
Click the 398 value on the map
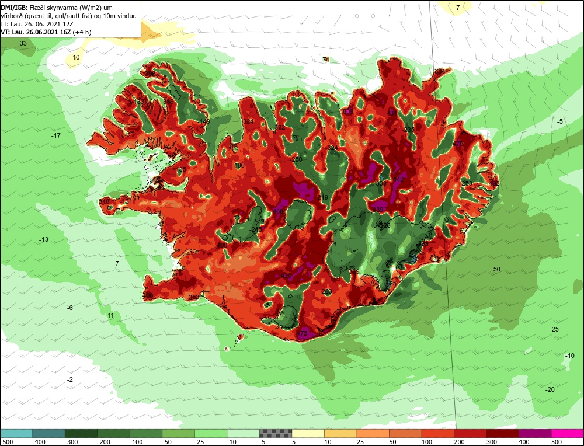(x=150, y=74)
